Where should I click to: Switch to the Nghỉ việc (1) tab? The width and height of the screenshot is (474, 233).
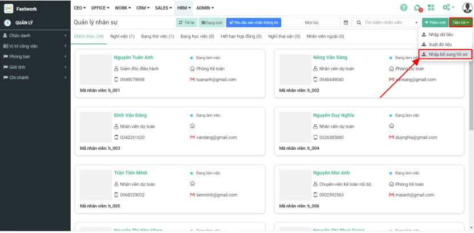tap(123, 36)
